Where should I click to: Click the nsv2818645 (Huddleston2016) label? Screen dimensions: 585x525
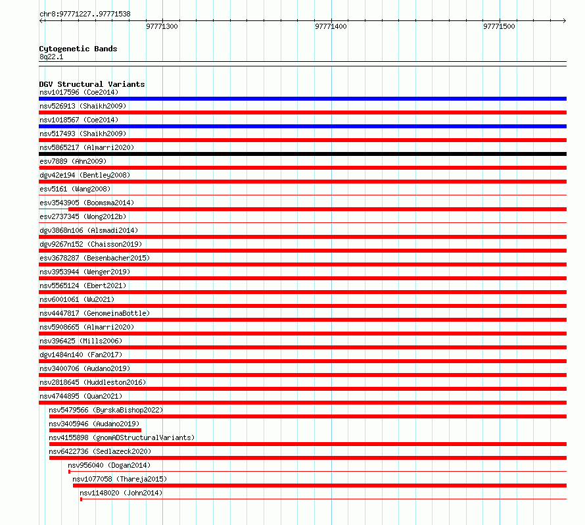[93, 382]
